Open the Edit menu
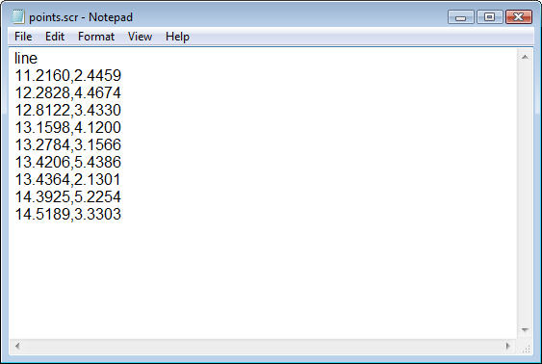This screenshot has height=364, width=542. click(55, 37)
